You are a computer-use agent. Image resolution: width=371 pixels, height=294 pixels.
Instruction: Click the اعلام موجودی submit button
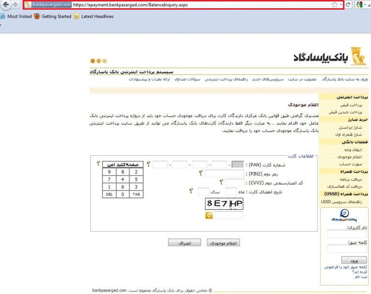click(223, 243)
